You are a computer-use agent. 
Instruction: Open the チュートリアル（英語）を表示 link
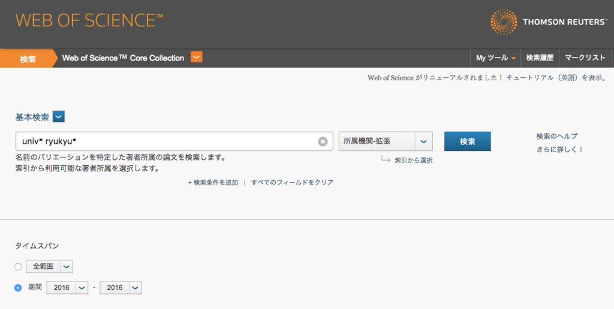556,78
